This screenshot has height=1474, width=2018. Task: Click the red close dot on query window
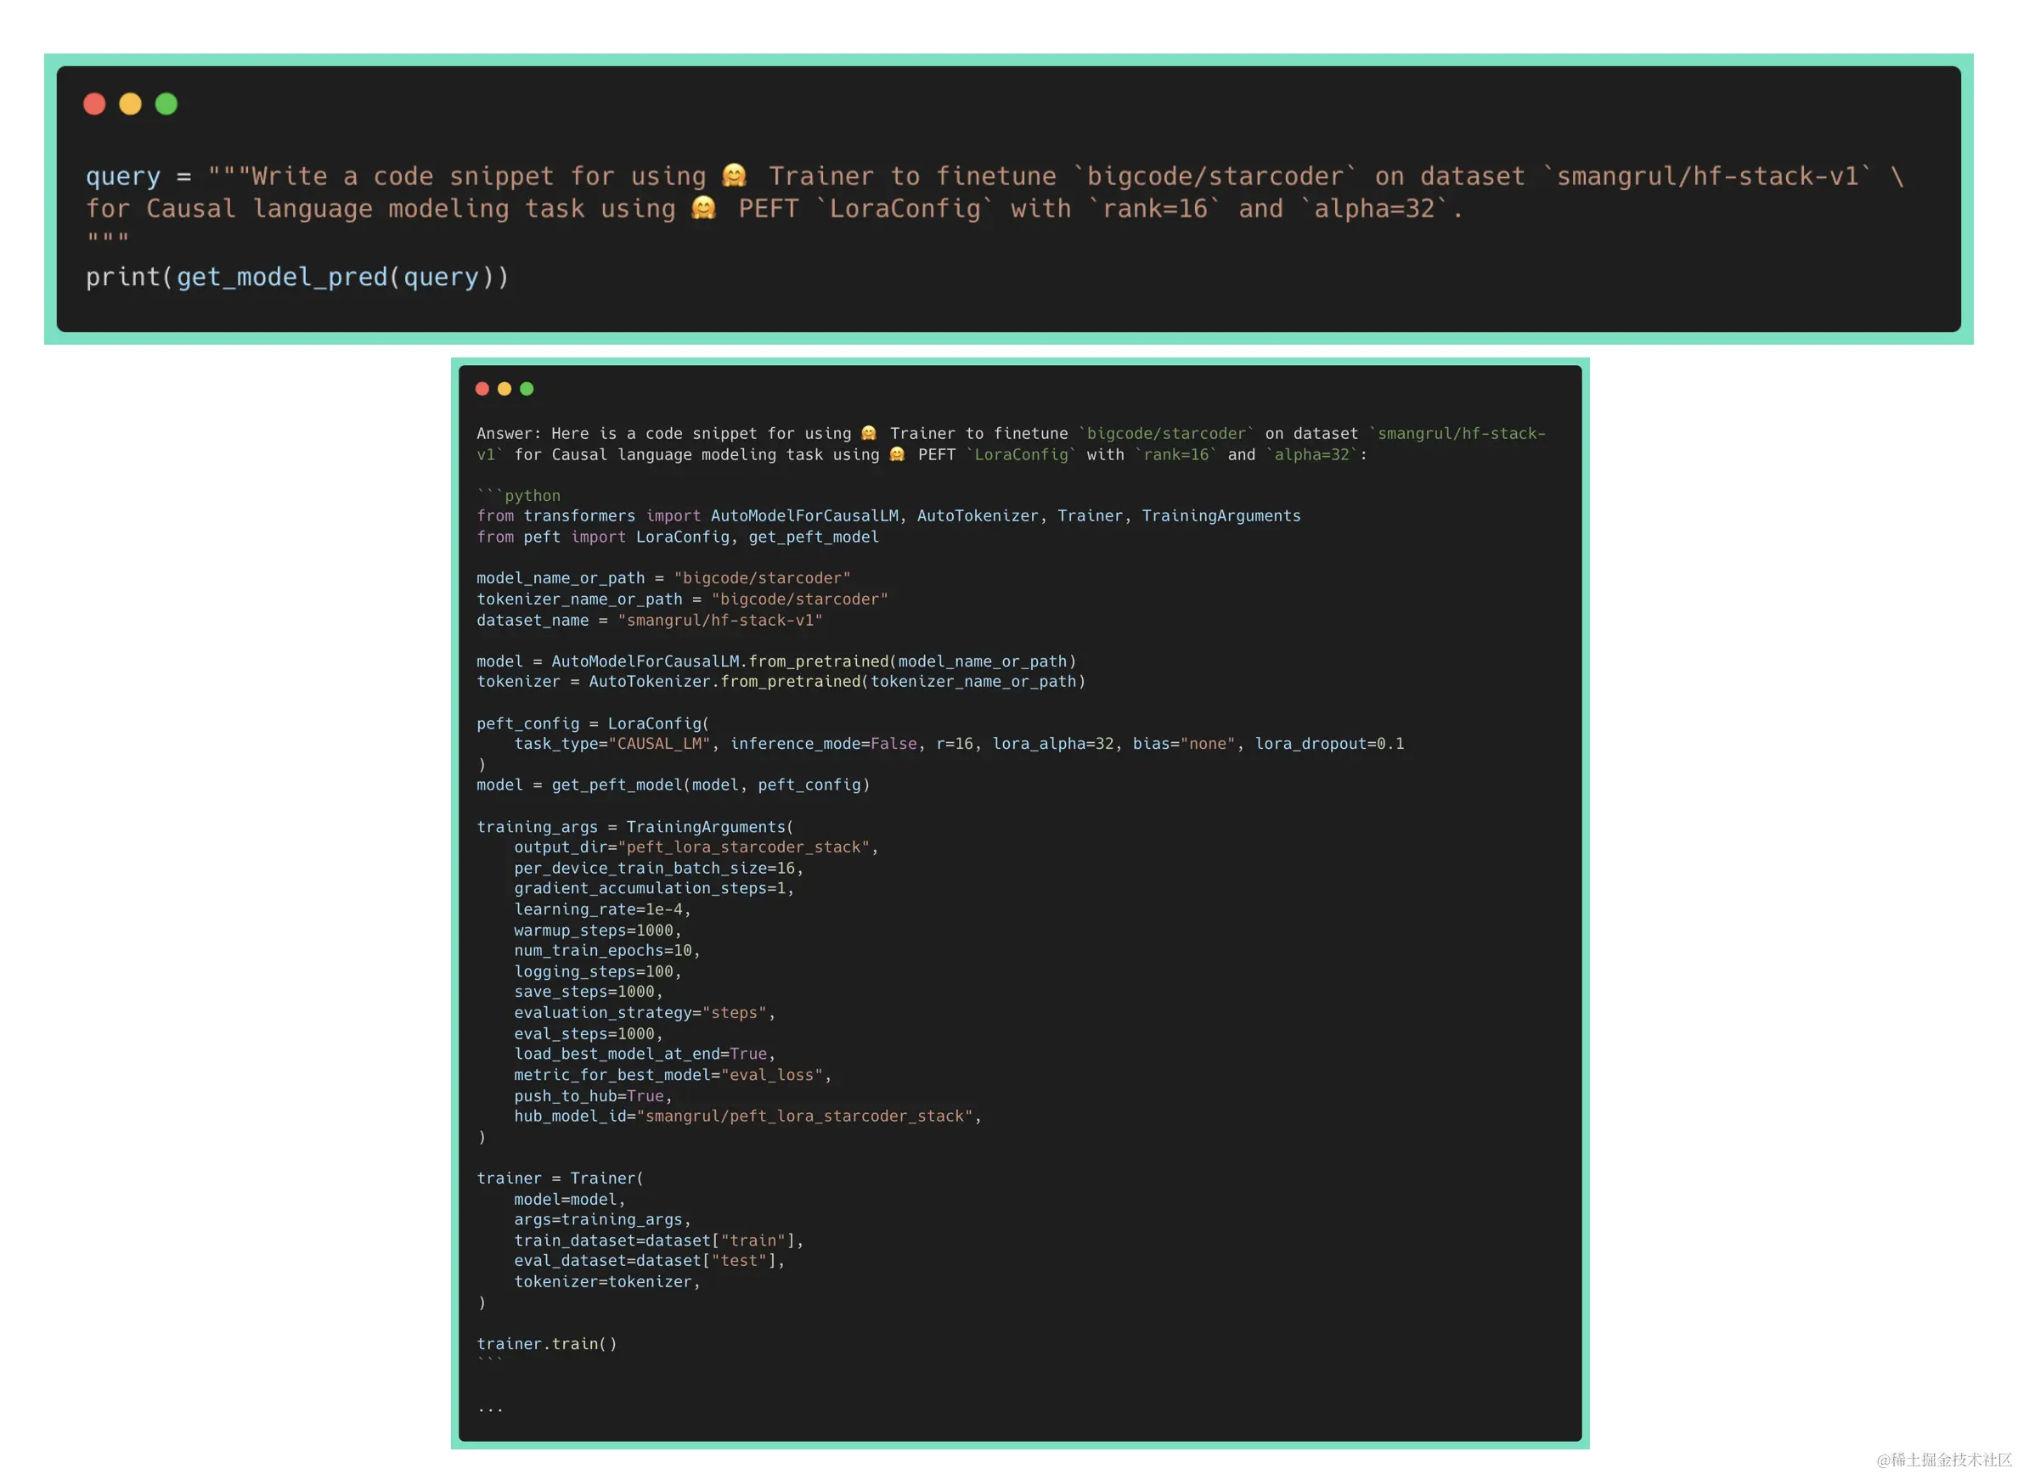coord(94,104)
